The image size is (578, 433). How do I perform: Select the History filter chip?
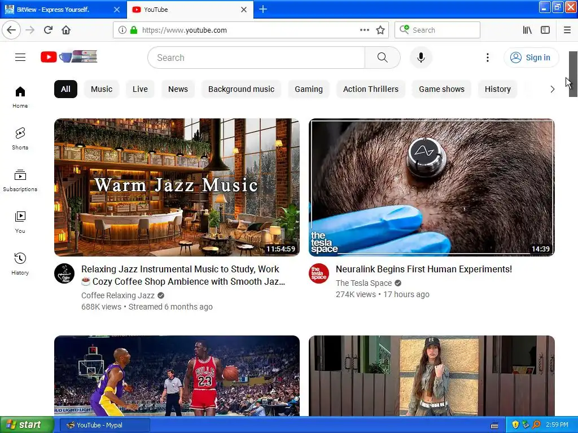498,89
